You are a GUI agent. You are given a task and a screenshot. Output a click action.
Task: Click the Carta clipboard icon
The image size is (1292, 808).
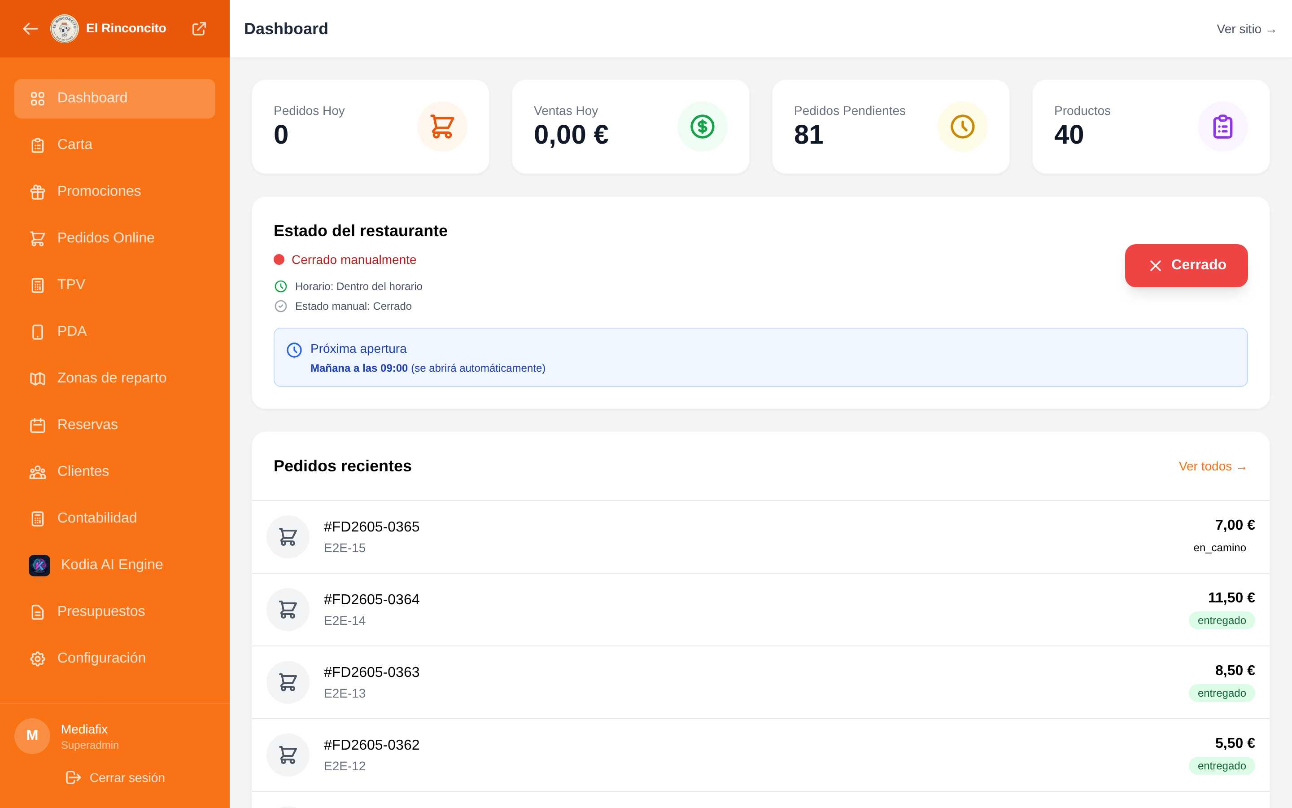click(37, 145)
